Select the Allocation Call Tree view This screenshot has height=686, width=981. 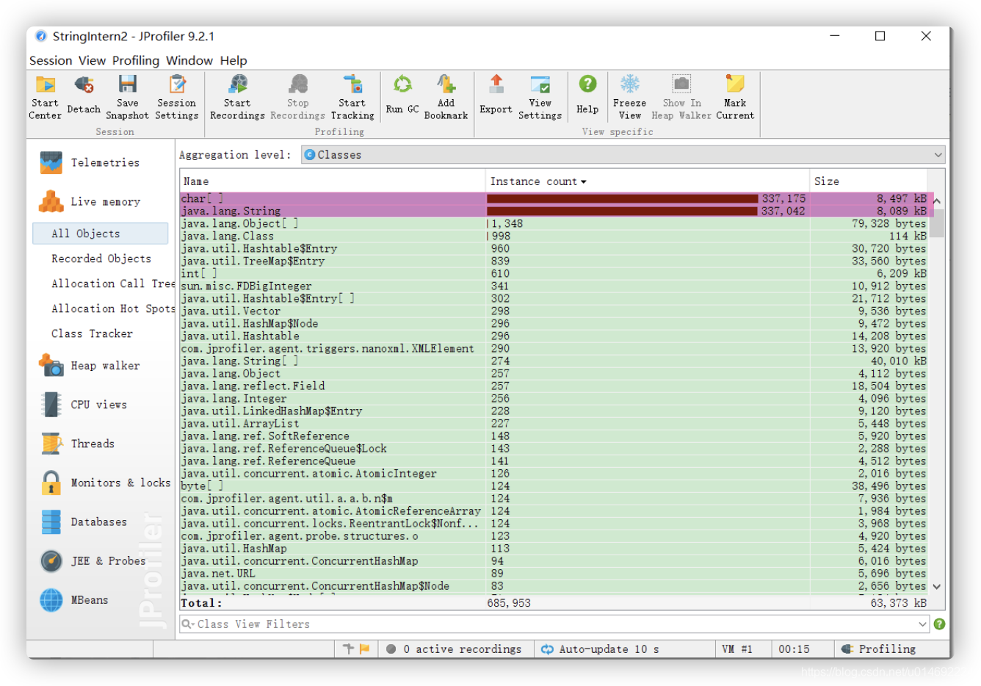pos(112,283)
